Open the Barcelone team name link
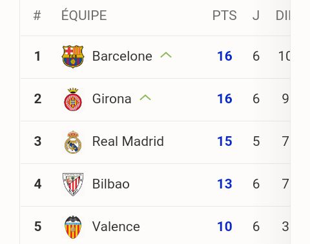 tap(122, 56)
